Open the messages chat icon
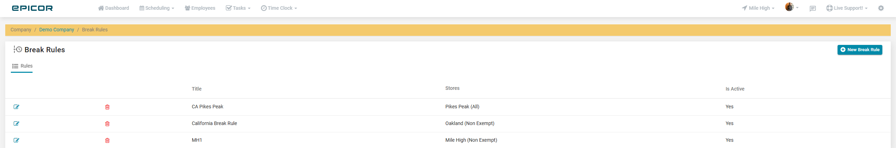 [x=813, y=8]
